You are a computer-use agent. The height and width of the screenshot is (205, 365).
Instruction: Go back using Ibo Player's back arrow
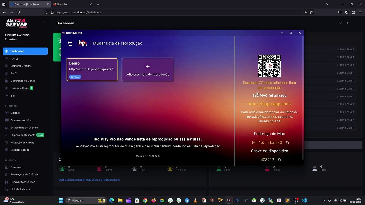click(x=70, y=43)
